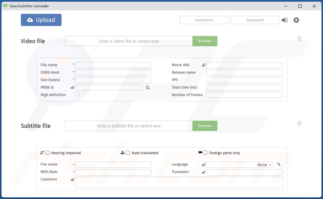Search IMDB with magnifier icon

coord(148,88)
